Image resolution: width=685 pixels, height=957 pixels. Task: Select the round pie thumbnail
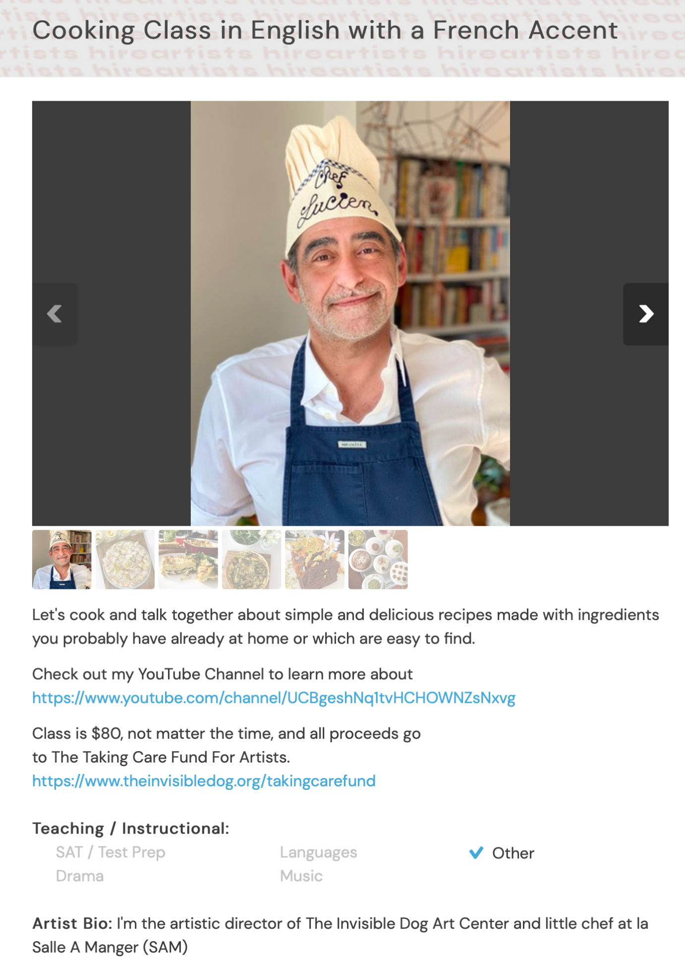pyautogui.click(x=125, y=560)
